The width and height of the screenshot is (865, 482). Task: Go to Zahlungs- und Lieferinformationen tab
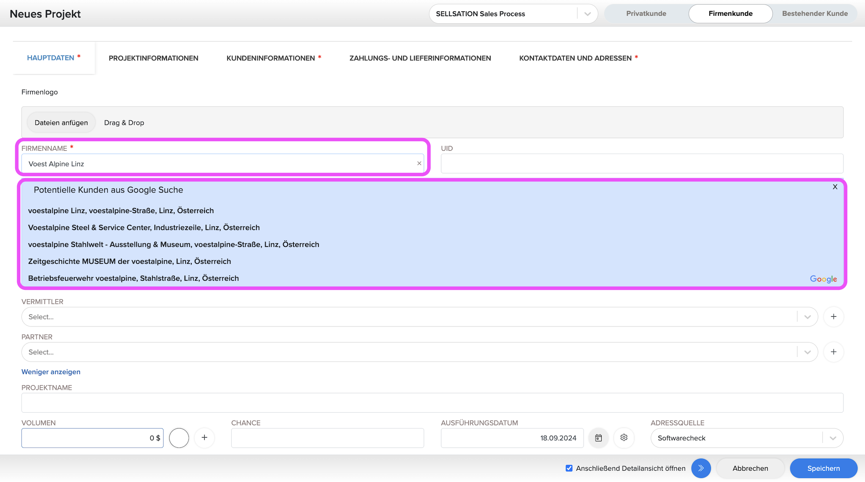[420, 58]
